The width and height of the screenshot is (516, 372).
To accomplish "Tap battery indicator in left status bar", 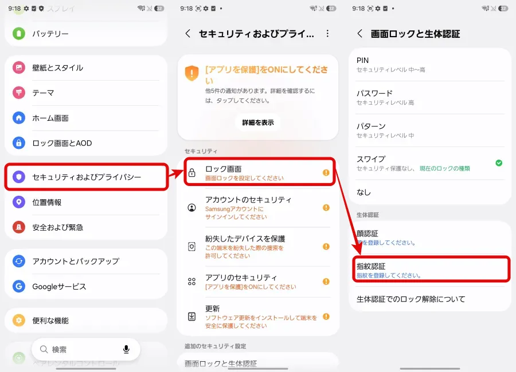I will point(159,9).
